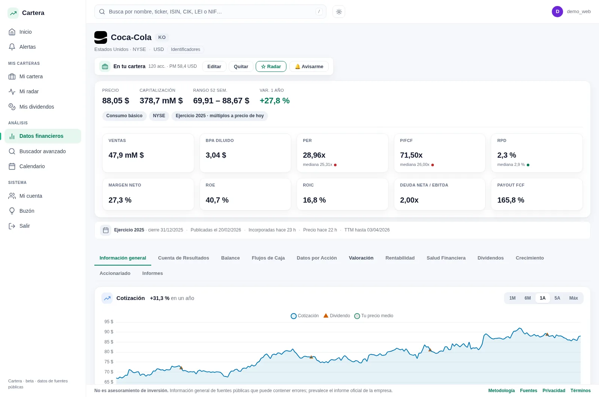
Task: Expand the Identificadores chip
Action: (x=186, y=49)
